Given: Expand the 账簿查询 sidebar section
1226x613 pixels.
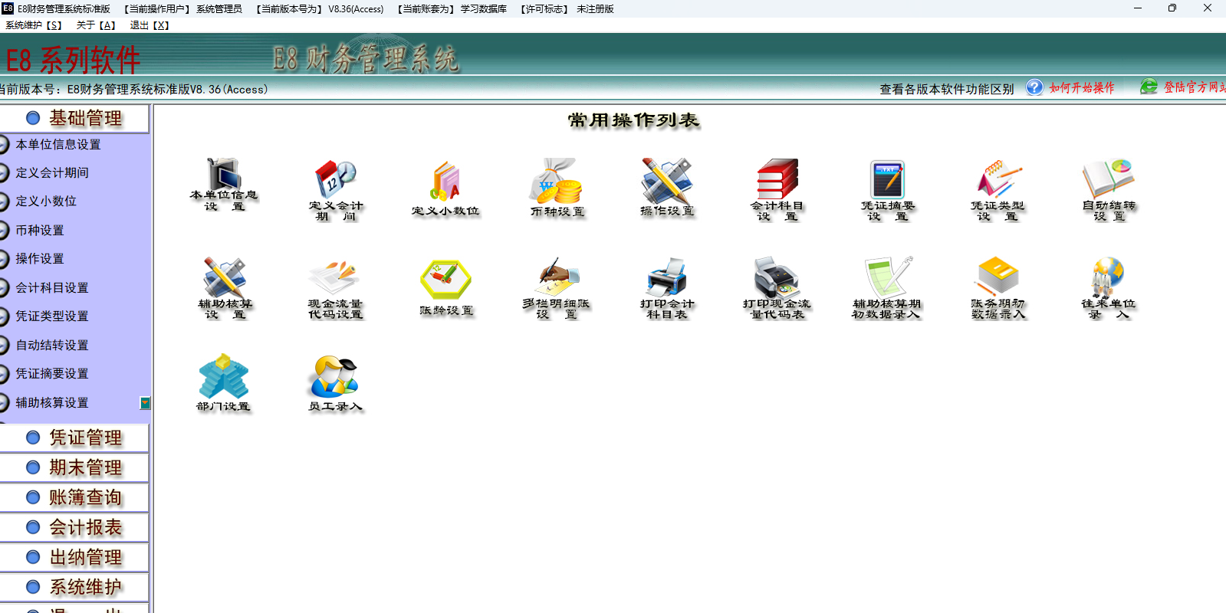Looking at the screenshot, I should [x=75, y=497].
